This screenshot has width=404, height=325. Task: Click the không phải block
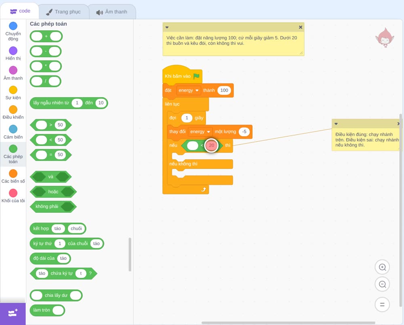click(x=53, y=206)
